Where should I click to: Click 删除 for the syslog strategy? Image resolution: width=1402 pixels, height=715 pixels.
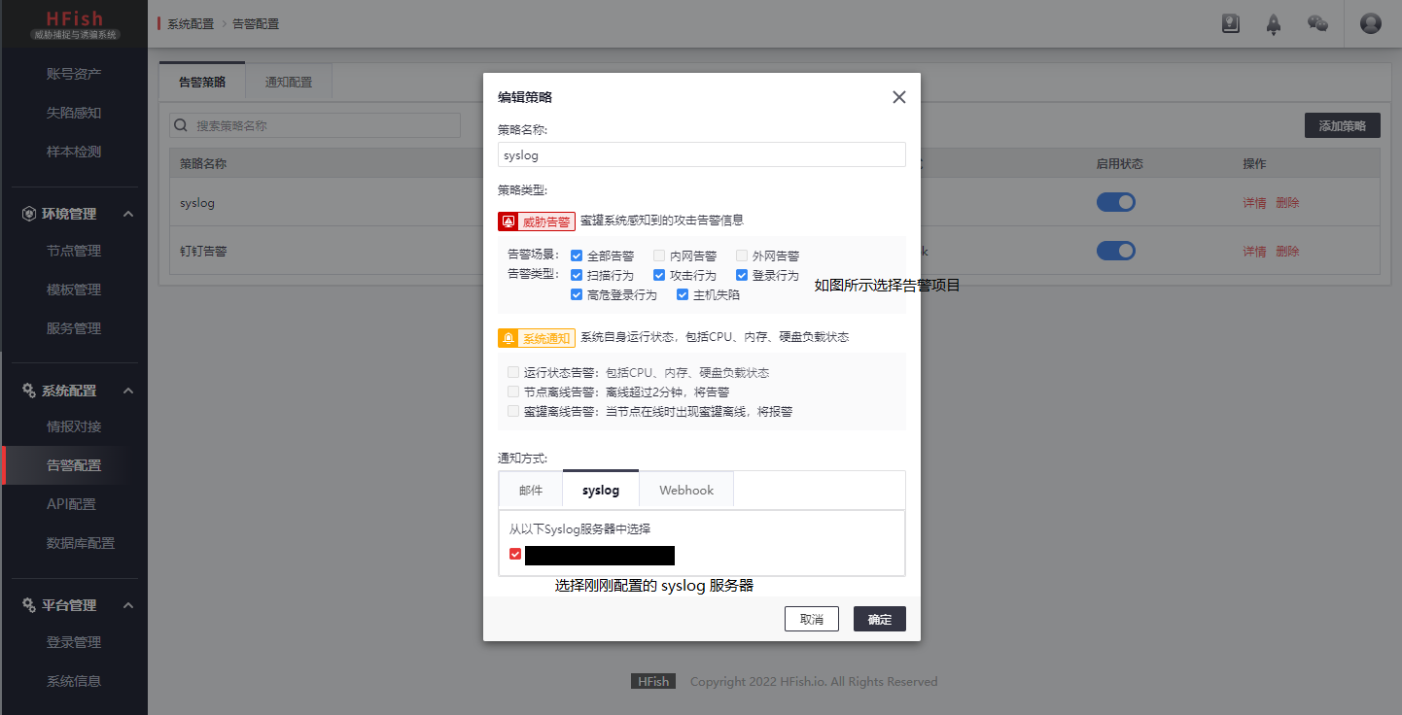tap(1287, 203)
